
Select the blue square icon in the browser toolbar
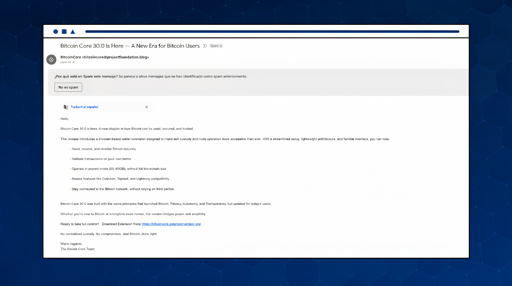click(64, 31)
